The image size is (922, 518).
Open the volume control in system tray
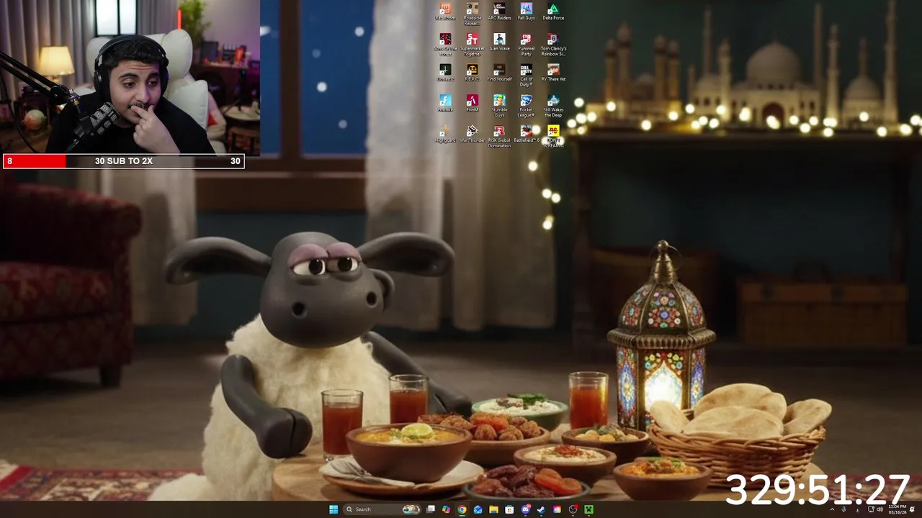[880, 509]
